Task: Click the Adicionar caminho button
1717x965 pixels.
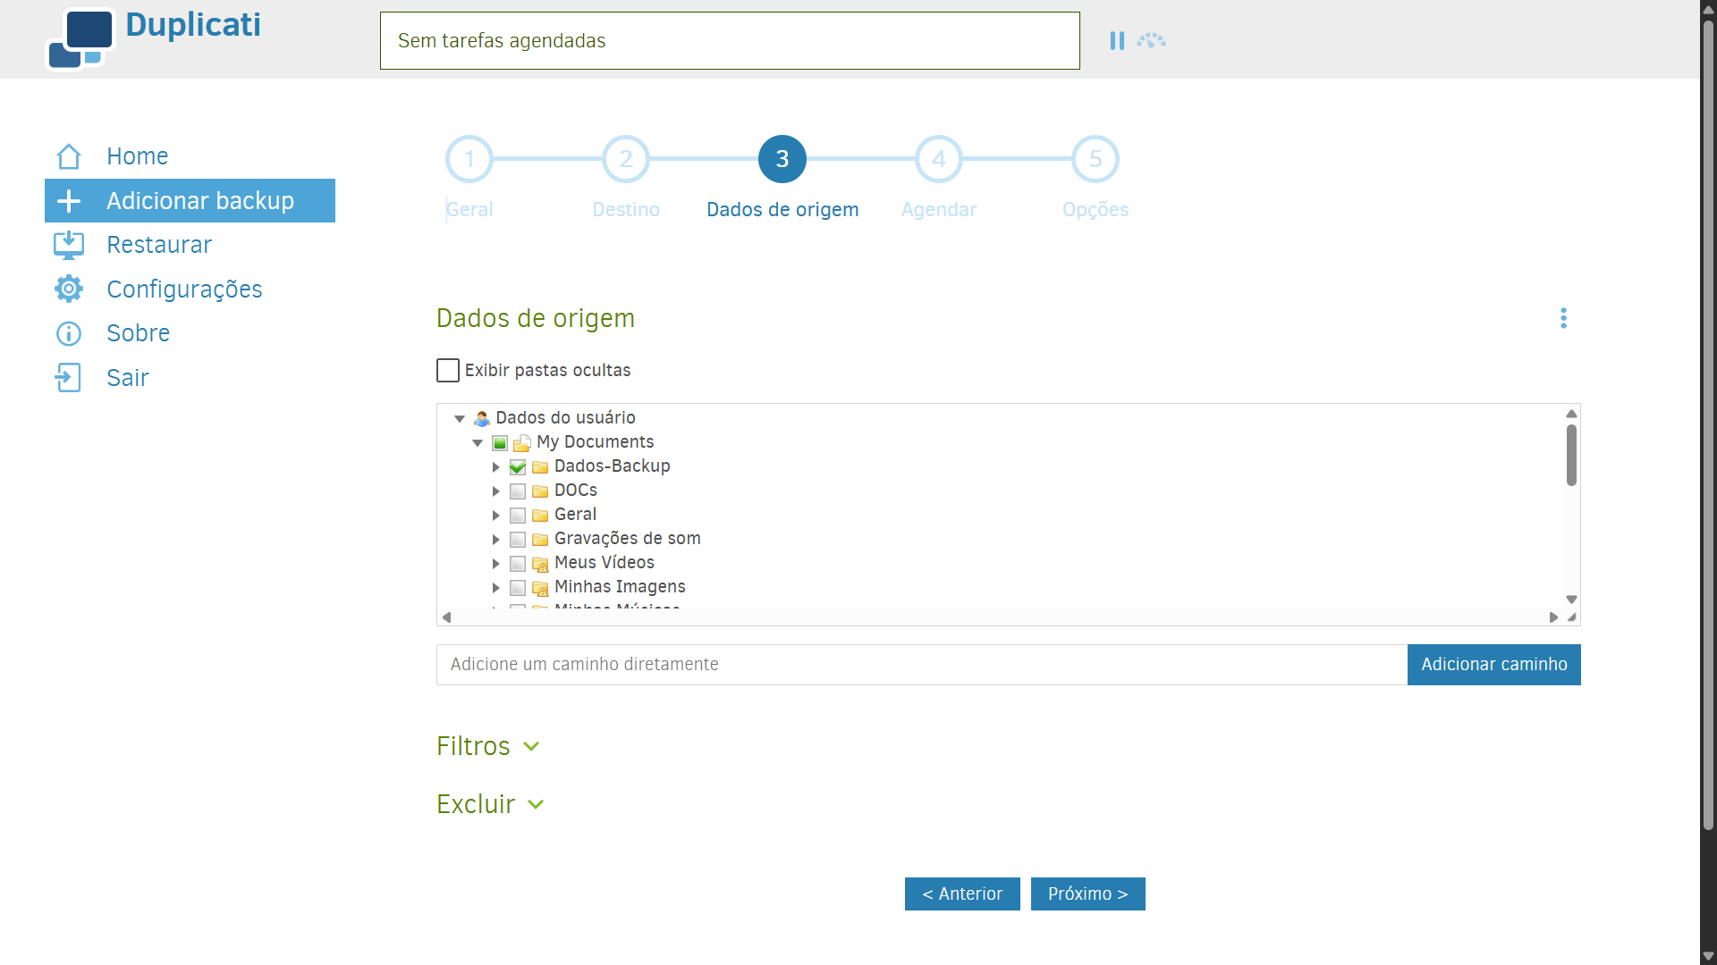Action: [1493, 664]
